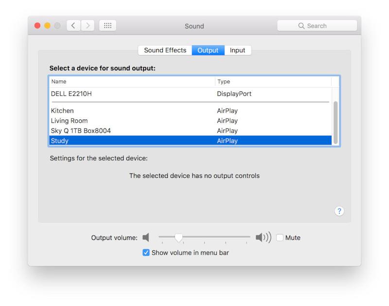
Task: Click the magnifying glass search icon
Action: [301, 26]
